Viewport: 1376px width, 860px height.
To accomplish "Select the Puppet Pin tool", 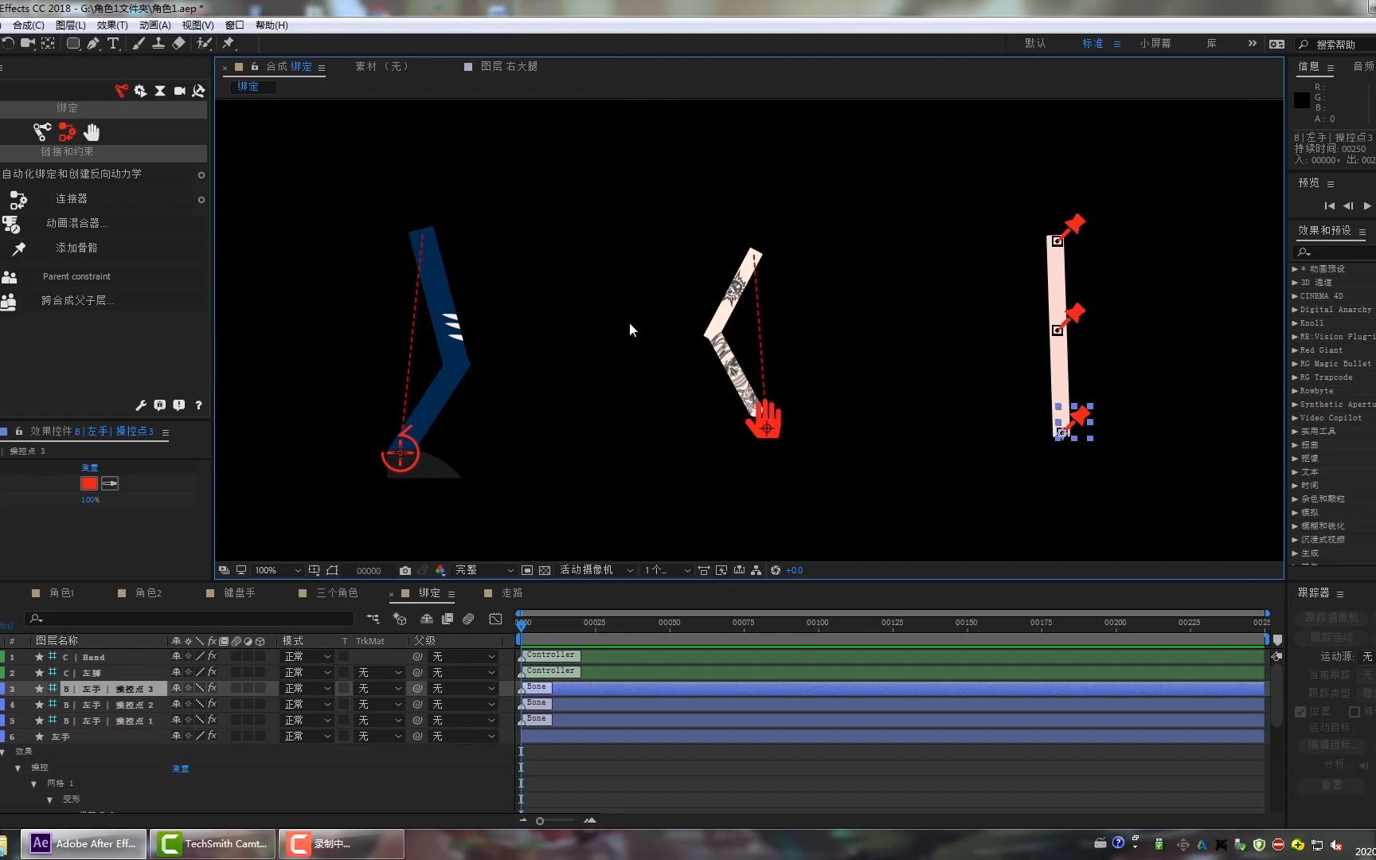I will (x=229, y=44).
